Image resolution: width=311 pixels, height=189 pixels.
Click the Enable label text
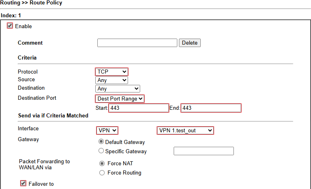23,26
